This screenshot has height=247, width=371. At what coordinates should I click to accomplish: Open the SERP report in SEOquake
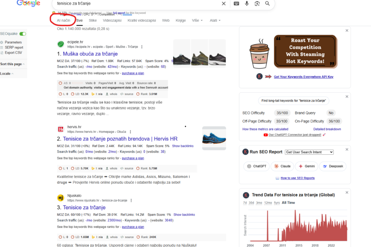(14, 47)
